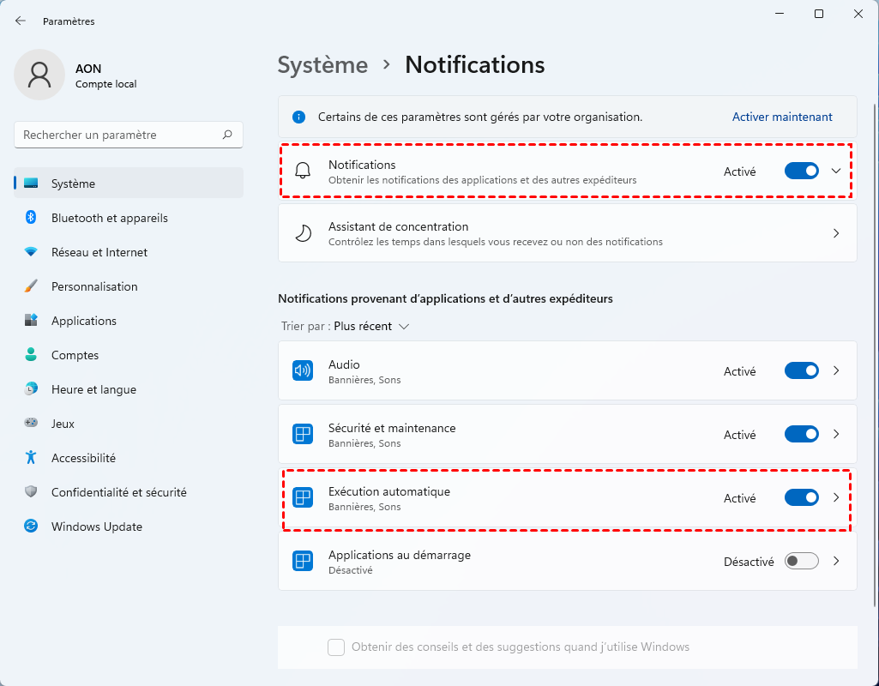Disable Audio notifications toggle

pyautogui.click(x=802, y=371)
